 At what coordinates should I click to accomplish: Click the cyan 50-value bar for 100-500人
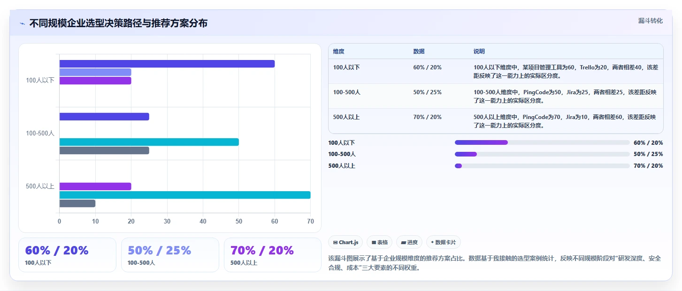149,142
